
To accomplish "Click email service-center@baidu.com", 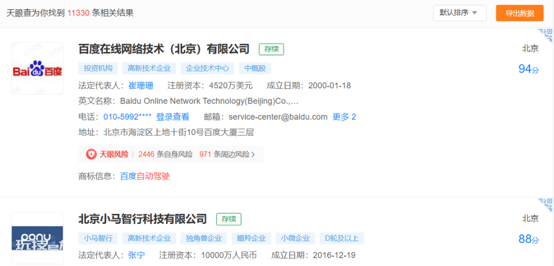I will (x=278, y=117).
